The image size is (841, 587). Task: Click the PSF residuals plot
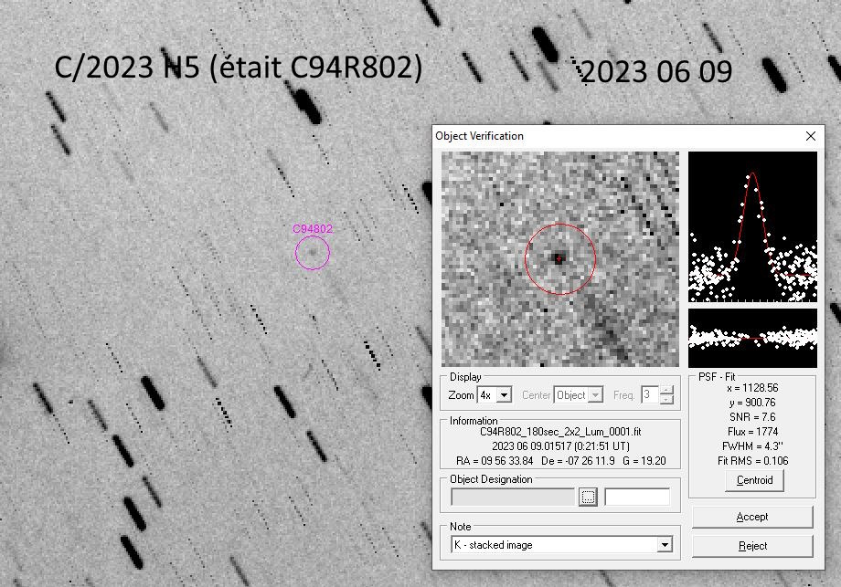(x=752, y=338)
